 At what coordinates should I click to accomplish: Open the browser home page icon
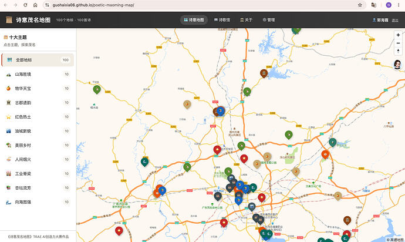pos(35,5)
